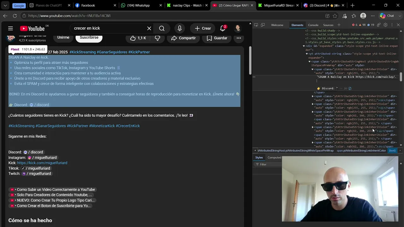This screenshot has width=404, height=227.
Task: Share the video via Compartir
Action: (183, 38)
